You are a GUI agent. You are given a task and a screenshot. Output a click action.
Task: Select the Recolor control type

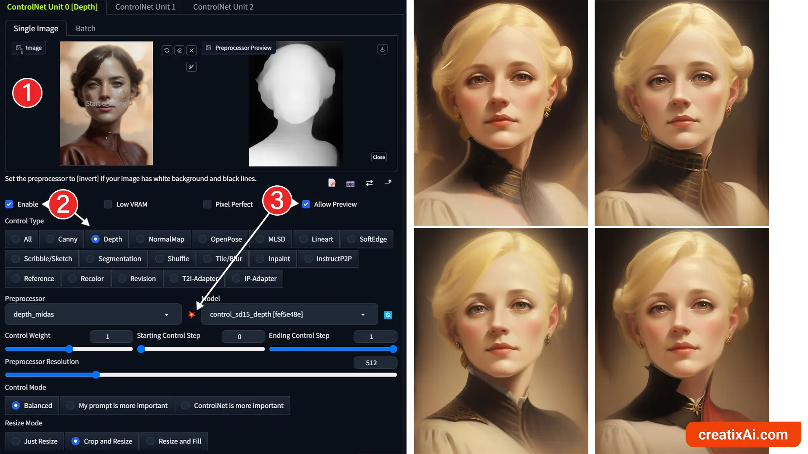tap(86, 279)
